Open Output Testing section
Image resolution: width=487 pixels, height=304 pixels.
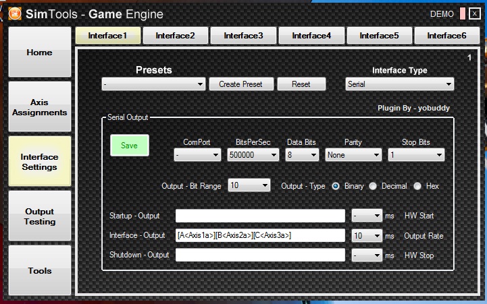click(x=40, y=216)
